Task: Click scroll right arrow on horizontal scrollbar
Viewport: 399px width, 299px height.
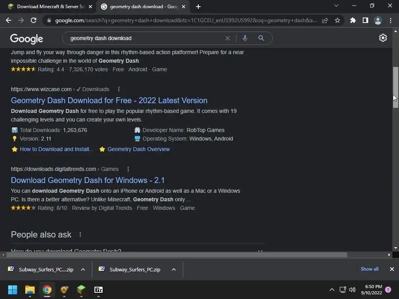Action: click(x=389, y=255)
